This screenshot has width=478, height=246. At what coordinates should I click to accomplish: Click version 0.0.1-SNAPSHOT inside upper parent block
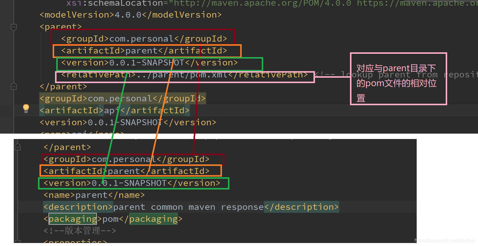point(150,63)
